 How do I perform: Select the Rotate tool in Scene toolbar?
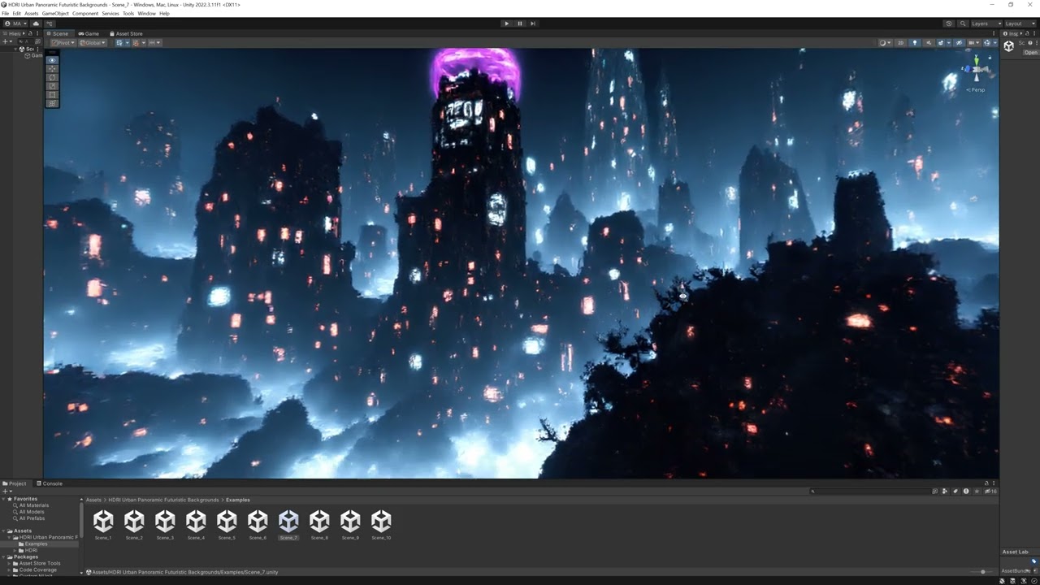53,77
